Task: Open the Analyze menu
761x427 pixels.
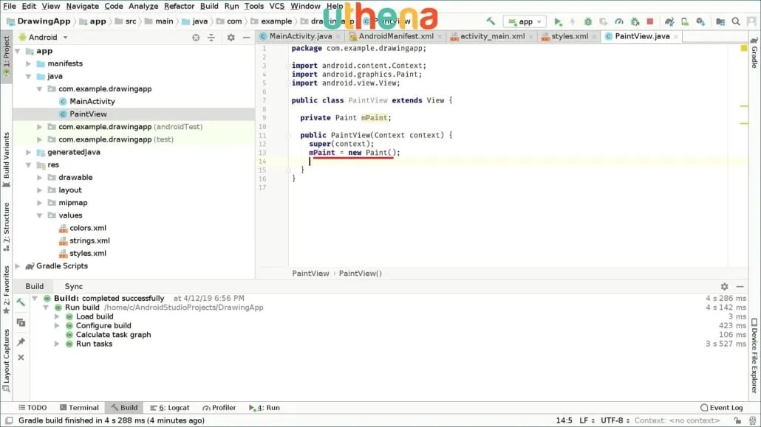Action: click(x=143, y=7)
